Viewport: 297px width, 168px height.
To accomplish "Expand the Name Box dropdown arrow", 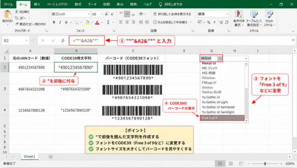I will click(x=26, y=40).
